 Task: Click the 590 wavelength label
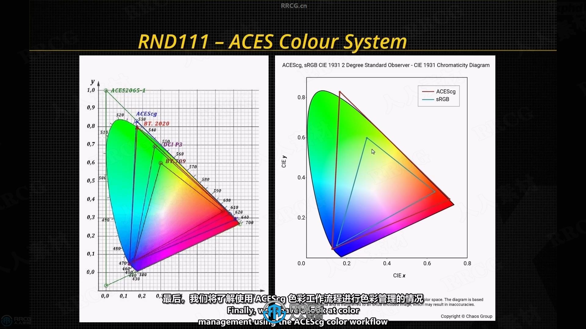(217, 191)
